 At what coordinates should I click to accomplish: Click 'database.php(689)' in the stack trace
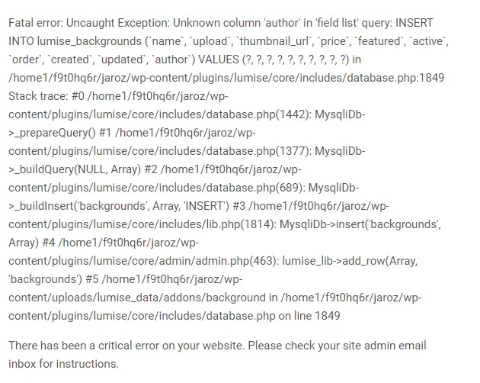pos(254,188)
